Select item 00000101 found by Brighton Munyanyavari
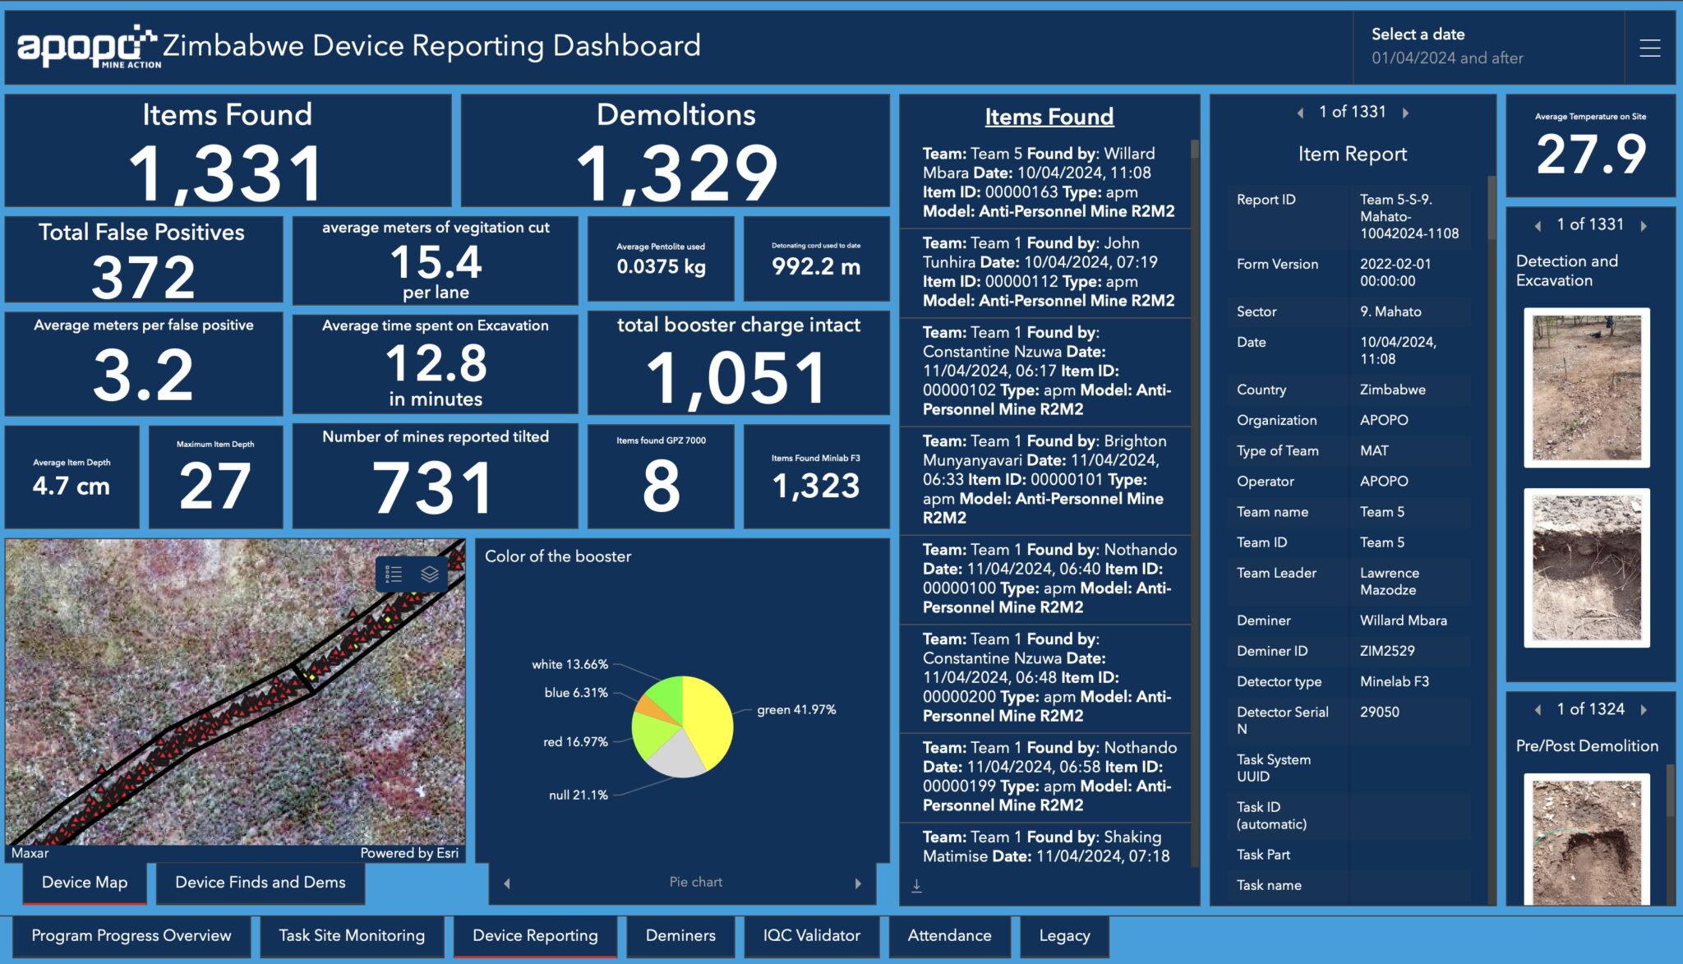 point(1045,479)
